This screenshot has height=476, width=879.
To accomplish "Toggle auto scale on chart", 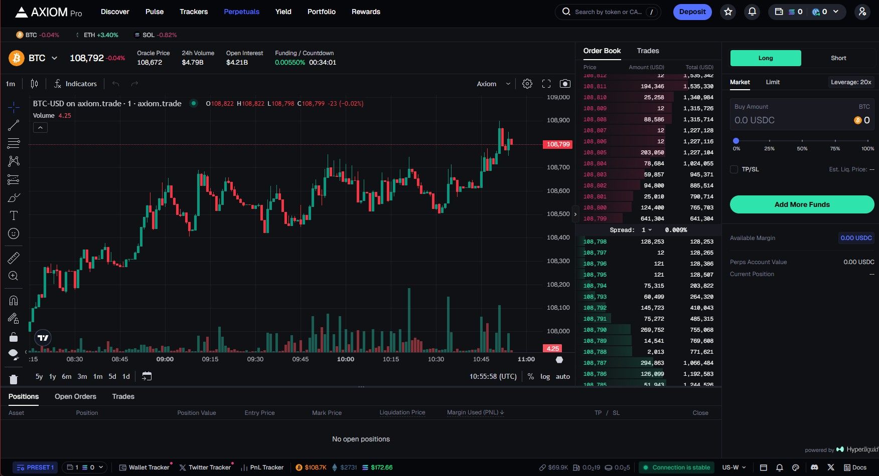I will pos(562,376).
